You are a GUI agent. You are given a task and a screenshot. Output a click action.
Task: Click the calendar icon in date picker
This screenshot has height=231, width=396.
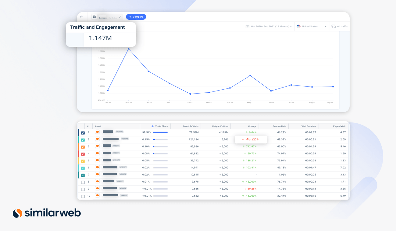(x=248, y=26)
